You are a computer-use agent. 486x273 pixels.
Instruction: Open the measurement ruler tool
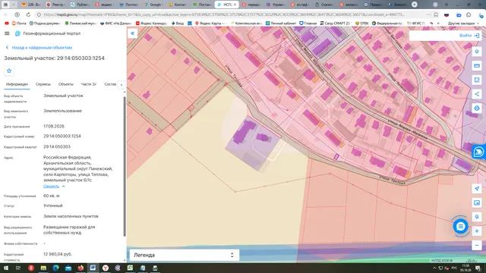point(477,66)
